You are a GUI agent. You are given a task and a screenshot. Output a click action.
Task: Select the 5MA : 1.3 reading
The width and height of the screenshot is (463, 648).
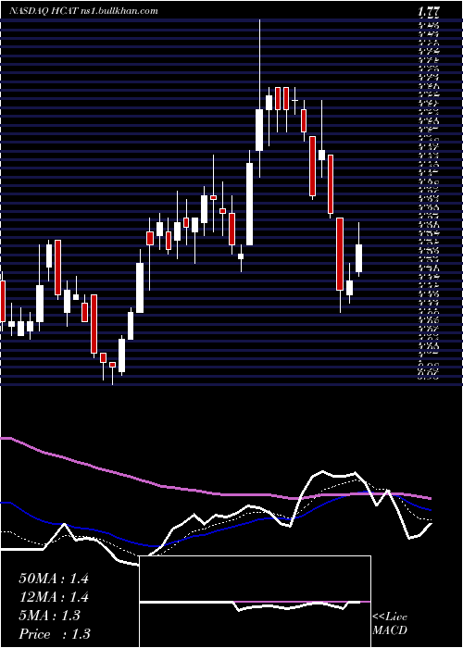click(50, 616)
